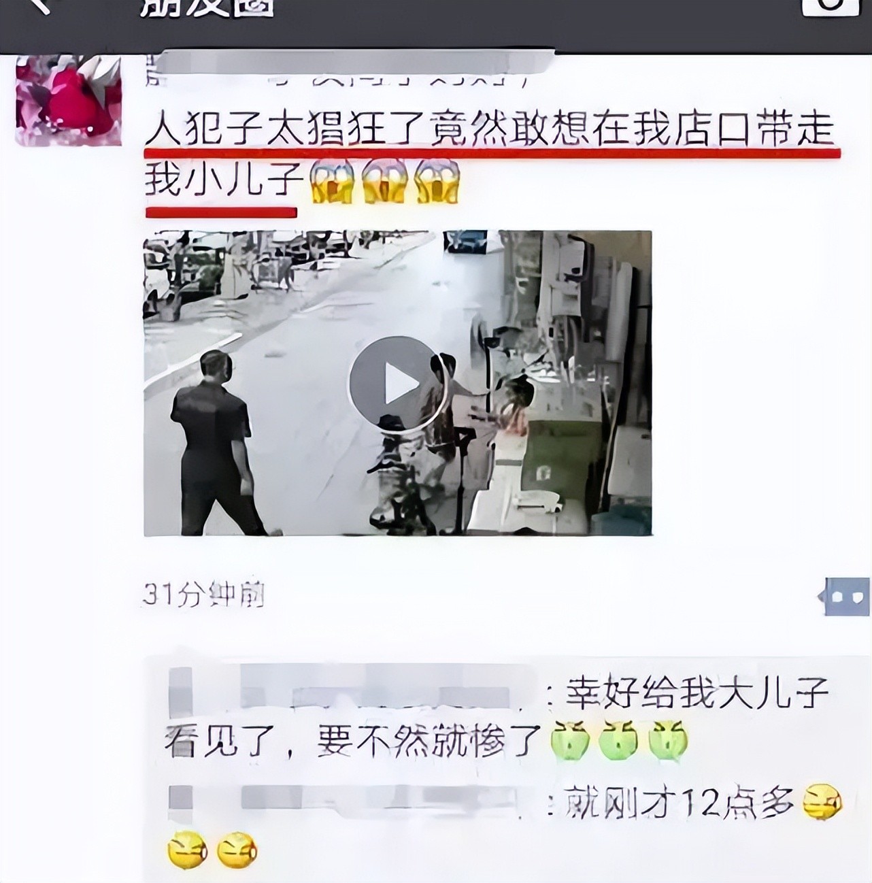
Task: Tap the back arrow in header
Action: tap(39, 5)
